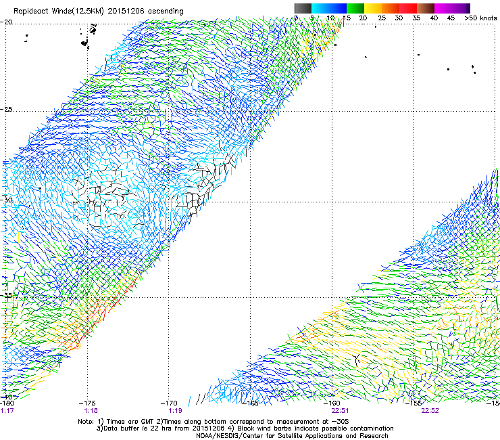Click the '45' legend scale label

(451, 18)
